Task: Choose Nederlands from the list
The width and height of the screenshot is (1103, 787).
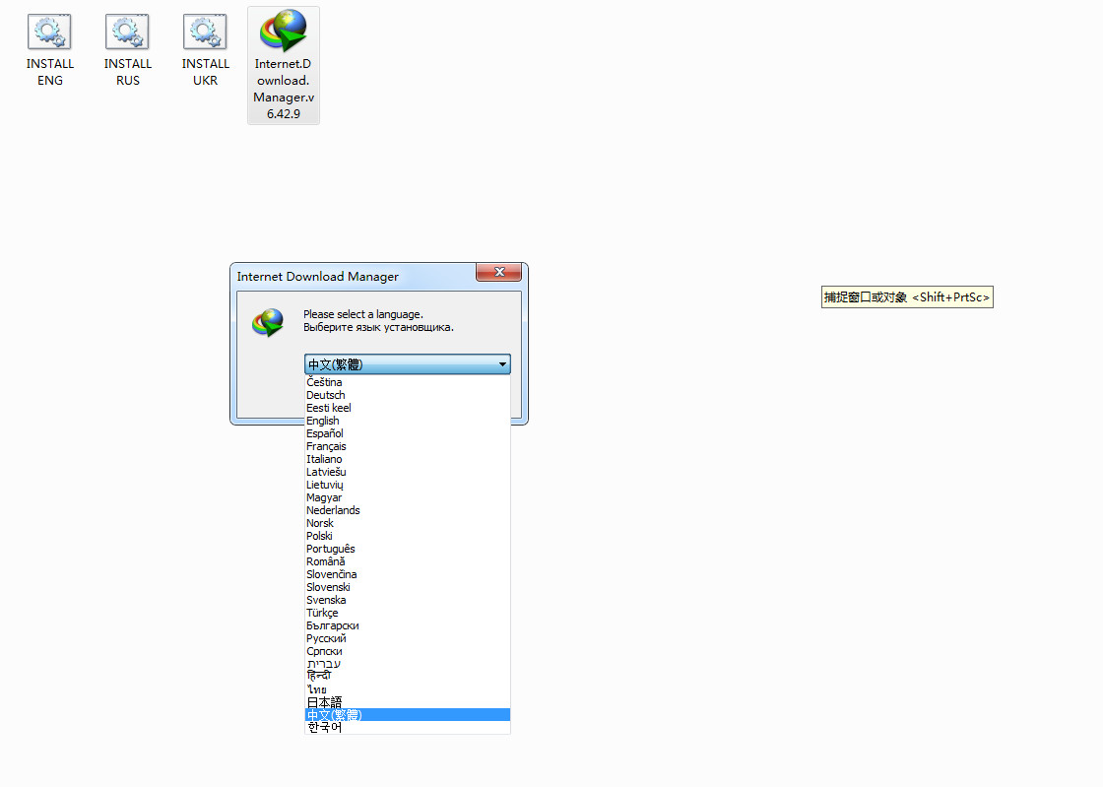Action: (x=408, y=510)
